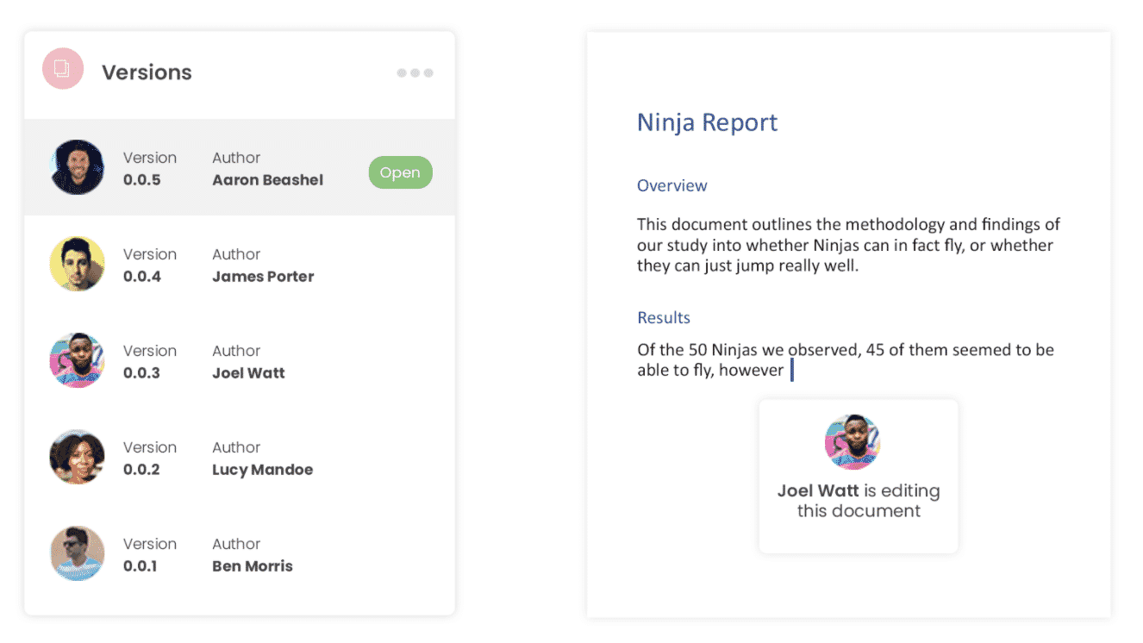
Task: Click Lucy Mandoe's avatar photo
Action: tap(78, 457)
